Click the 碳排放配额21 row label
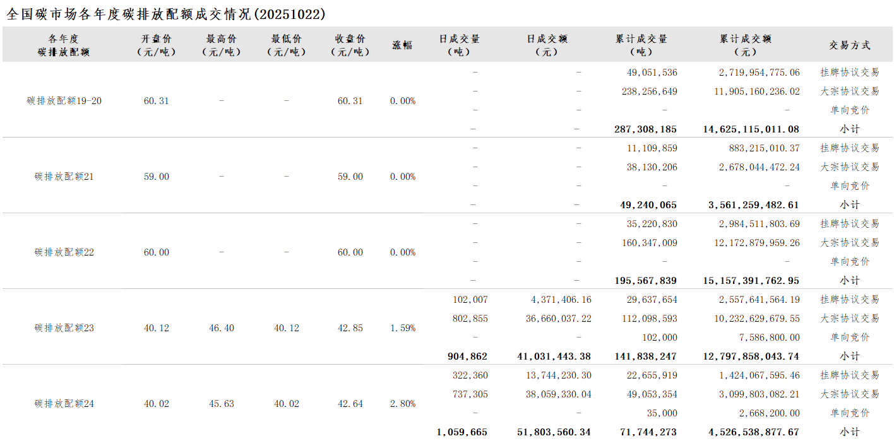The image size is (894, 441). pyautogui.click(x=64, y=177)
